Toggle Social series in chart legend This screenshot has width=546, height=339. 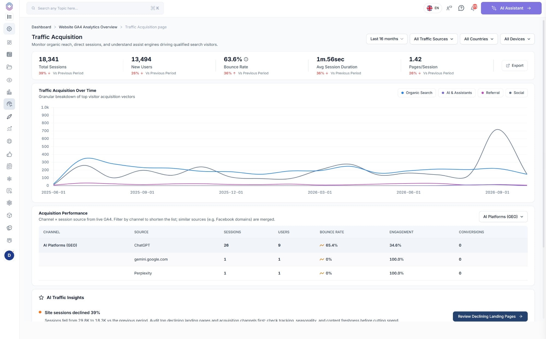click(x=517, y=93)
